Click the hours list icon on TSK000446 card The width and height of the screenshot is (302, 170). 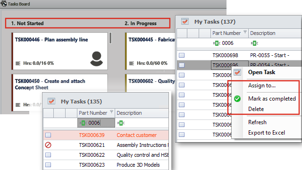18,63
